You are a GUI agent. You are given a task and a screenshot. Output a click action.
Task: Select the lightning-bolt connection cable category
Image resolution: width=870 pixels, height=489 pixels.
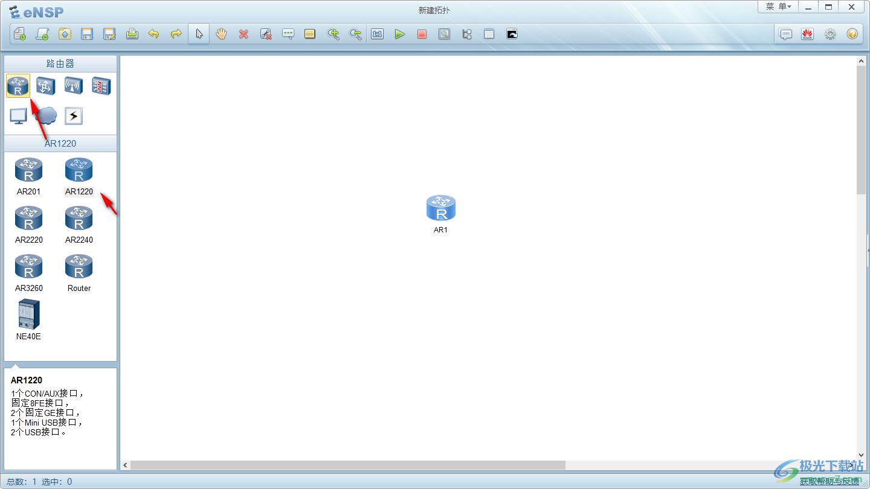(x=74, y=116)
